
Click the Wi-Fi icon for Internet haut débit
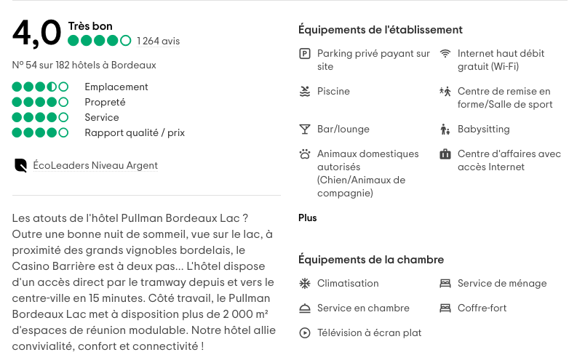click(445, 54)
